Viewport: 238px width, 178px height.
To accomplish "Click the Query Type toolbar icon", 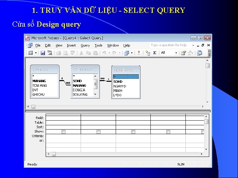I will pos(127,53).
